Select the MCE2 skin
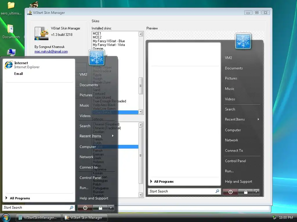Screen dimensions: 297x222 [97, 37]
